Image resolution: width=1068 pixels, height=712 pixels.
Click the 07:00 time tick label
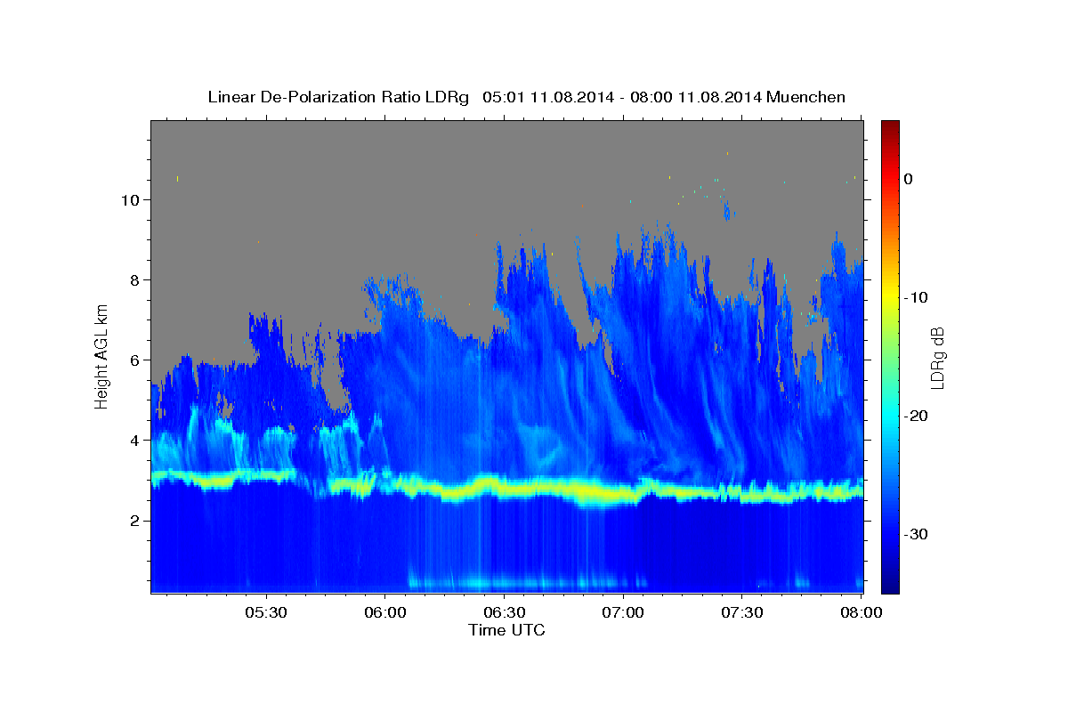click(623, 613)
